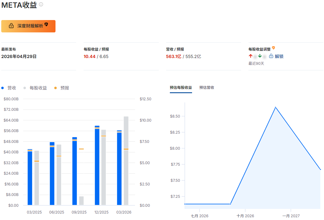Open the 深度财报解析 analysis button
The image size is (324, 220).
(28, 26)
